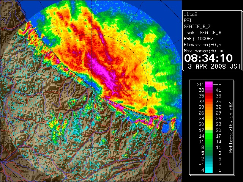Click the 'ilts2' label in info box
Image resolution: width=243 pixels, height=182 pixels.
click(191, 14)
